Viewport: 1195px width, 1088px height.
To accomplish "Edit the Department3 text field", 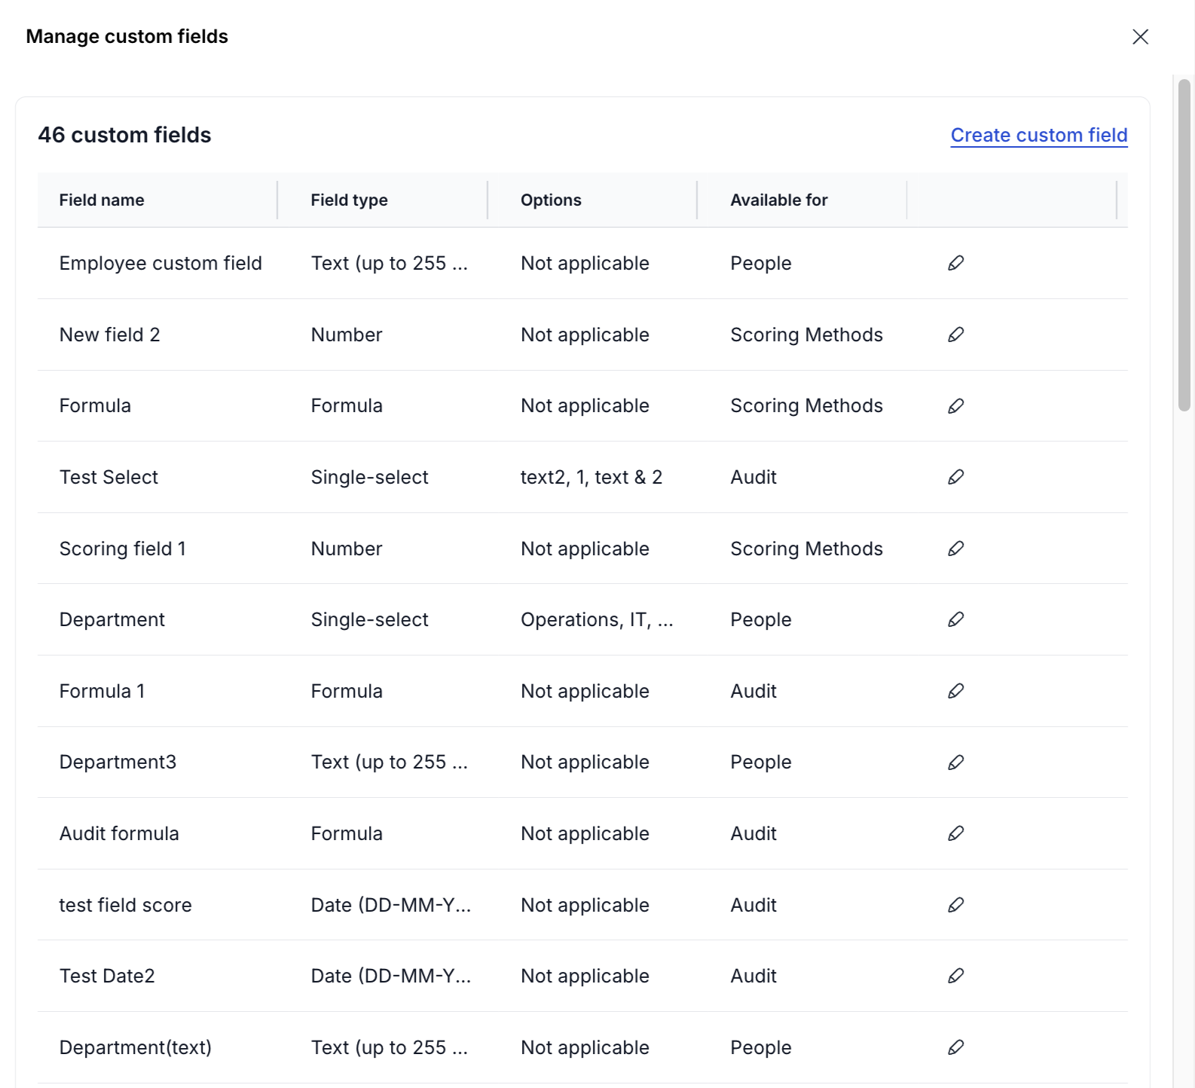I will tap(955, 763).
